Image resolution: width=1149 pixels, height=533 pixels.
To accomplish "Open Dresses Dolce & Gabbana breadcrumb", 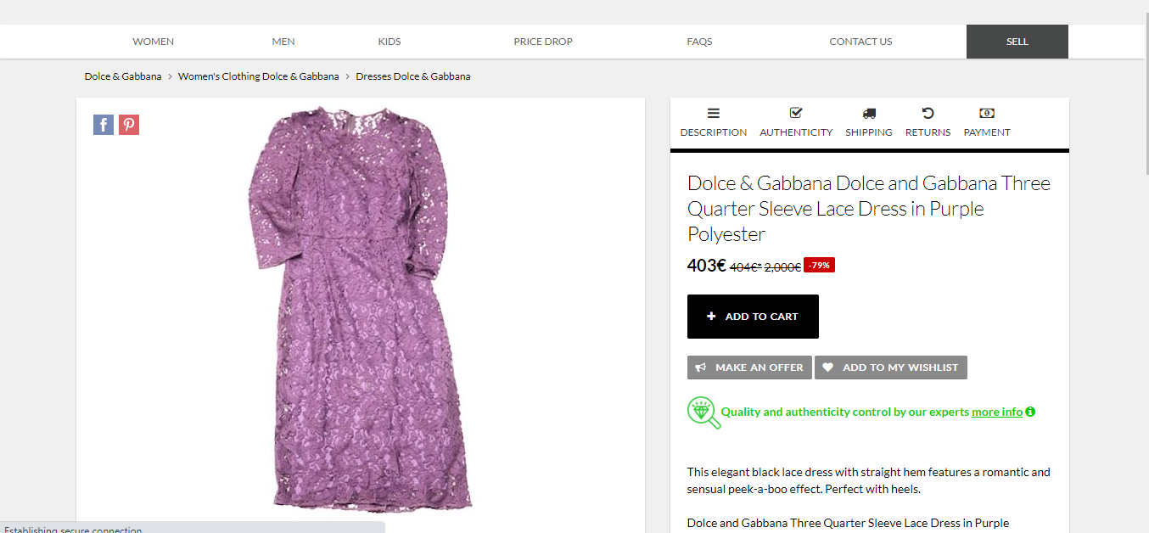I will (x=412, y=76).
